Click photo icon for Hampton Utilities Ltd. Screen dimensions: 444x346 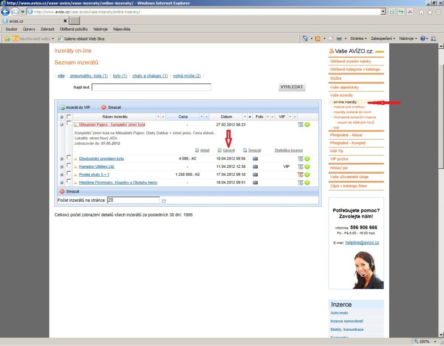click(x=255, y=167)
